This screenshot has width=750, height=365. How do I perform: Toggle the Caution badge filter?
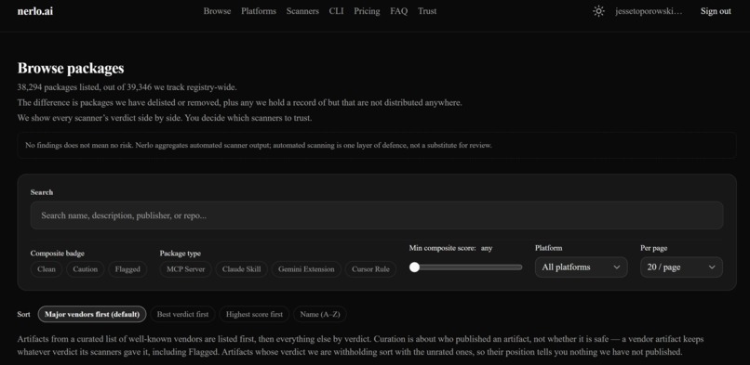(85, 269)
